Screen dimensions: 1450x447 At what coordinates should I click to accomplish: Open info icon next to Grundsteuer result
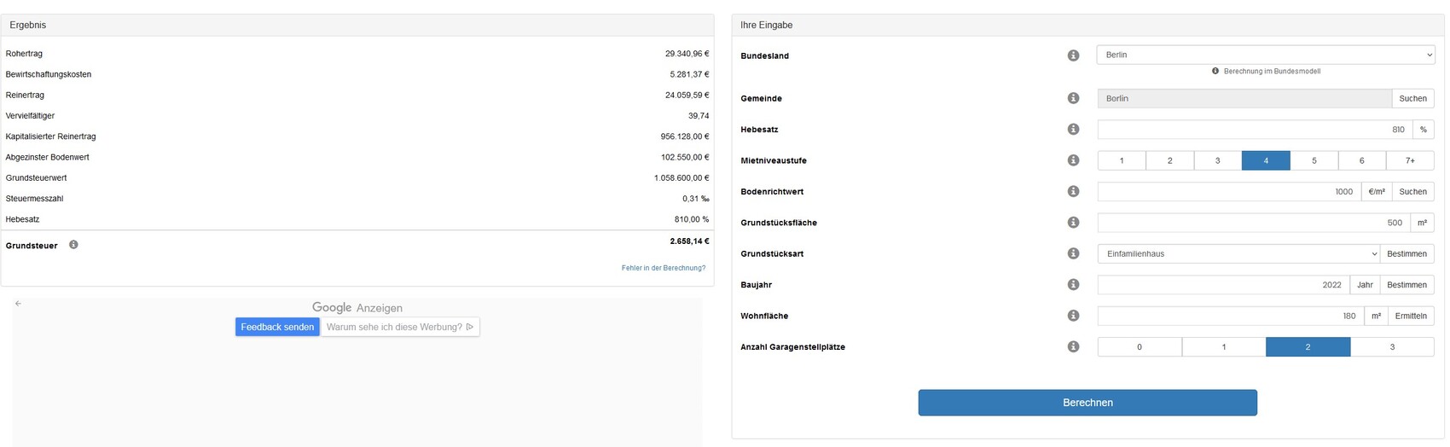click(x=73, y=245)
